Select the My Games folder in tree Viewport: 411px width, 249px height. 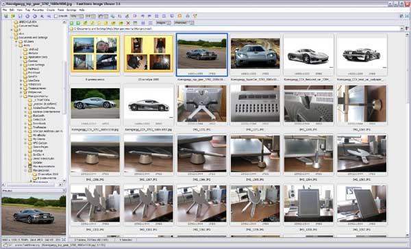[x=39, y=139]
